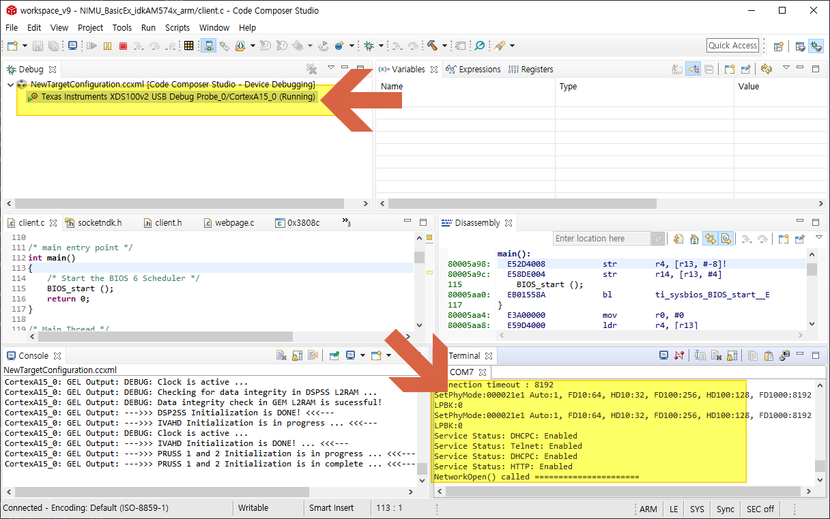The height and width of the screenshot is (519, 830).
Task: Switch to the socketndk.h editor tab
Action: [94, 223]
